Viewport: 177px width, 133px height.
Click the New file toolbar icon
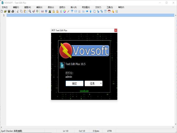click(x=2, y=11)
